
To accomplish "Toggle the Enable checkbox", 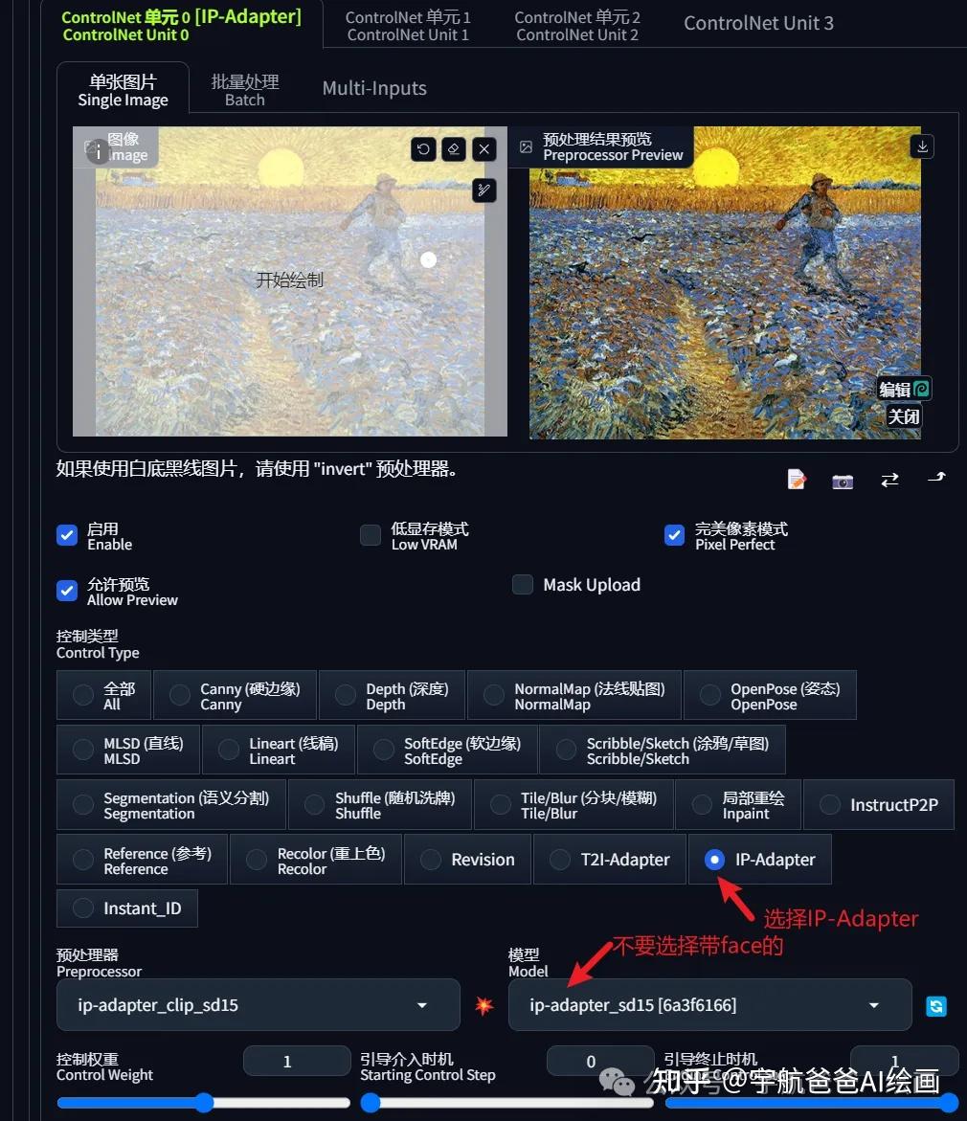I will (67, 535).
